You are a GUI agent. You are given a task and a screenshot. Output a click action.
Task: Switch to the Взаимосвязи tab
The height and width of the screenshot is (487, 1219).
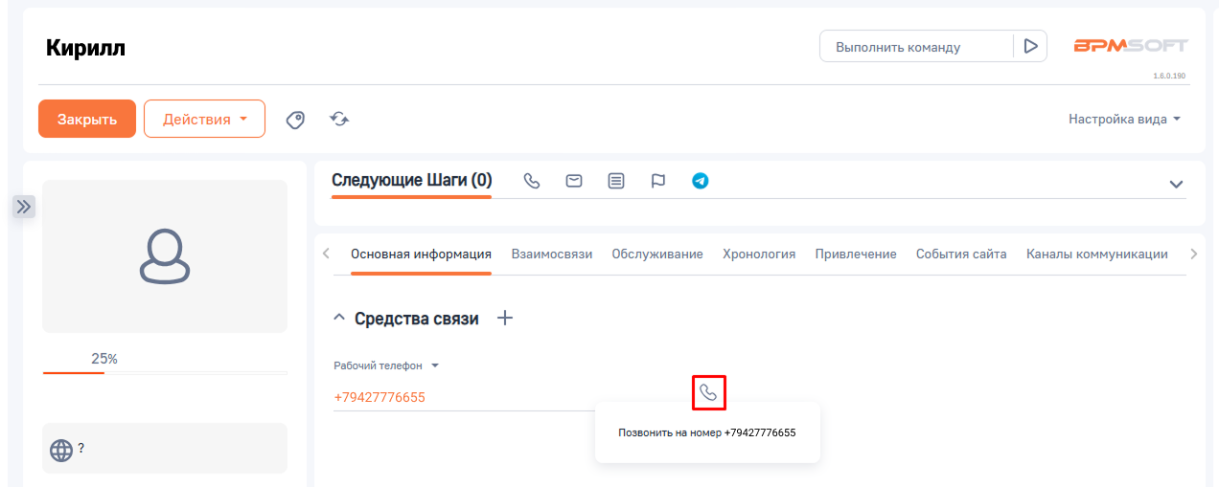pyautogui.click(x=551, y=255)
